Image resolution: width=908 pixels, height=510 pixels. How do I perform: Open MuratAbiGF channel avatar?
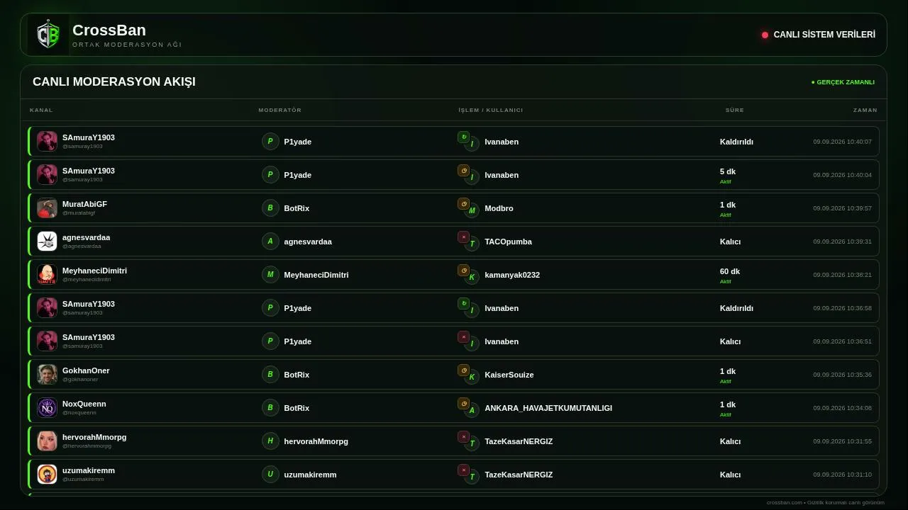(x=47, y=208)
